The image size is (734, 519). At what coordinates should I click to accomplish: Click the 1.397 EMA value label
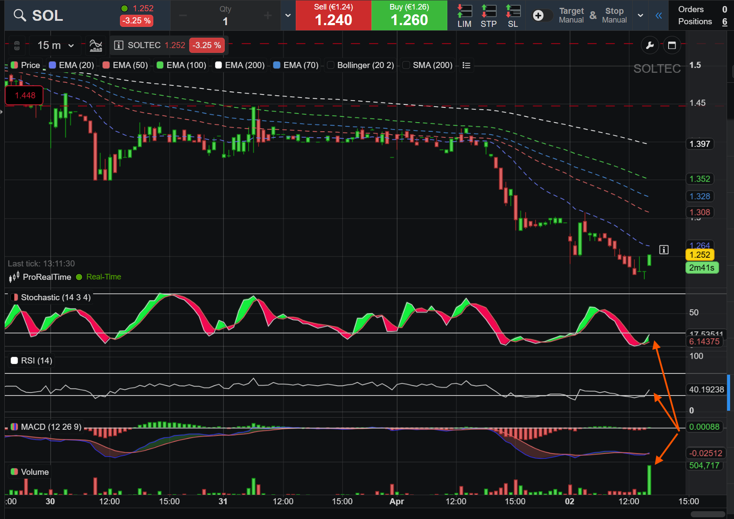[700, 144]
